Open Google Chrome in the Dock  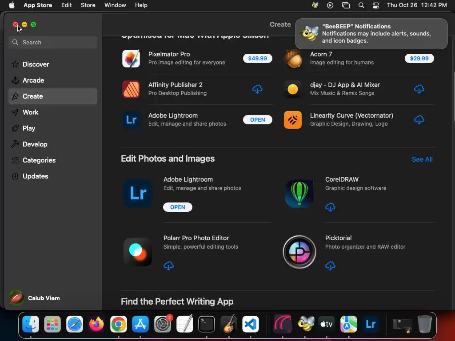click(x=118, y=324)
